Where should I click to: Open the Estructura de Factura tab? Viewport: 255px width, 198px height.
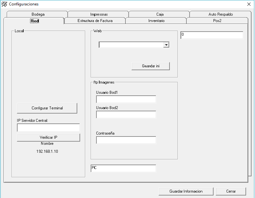[95, 21]
